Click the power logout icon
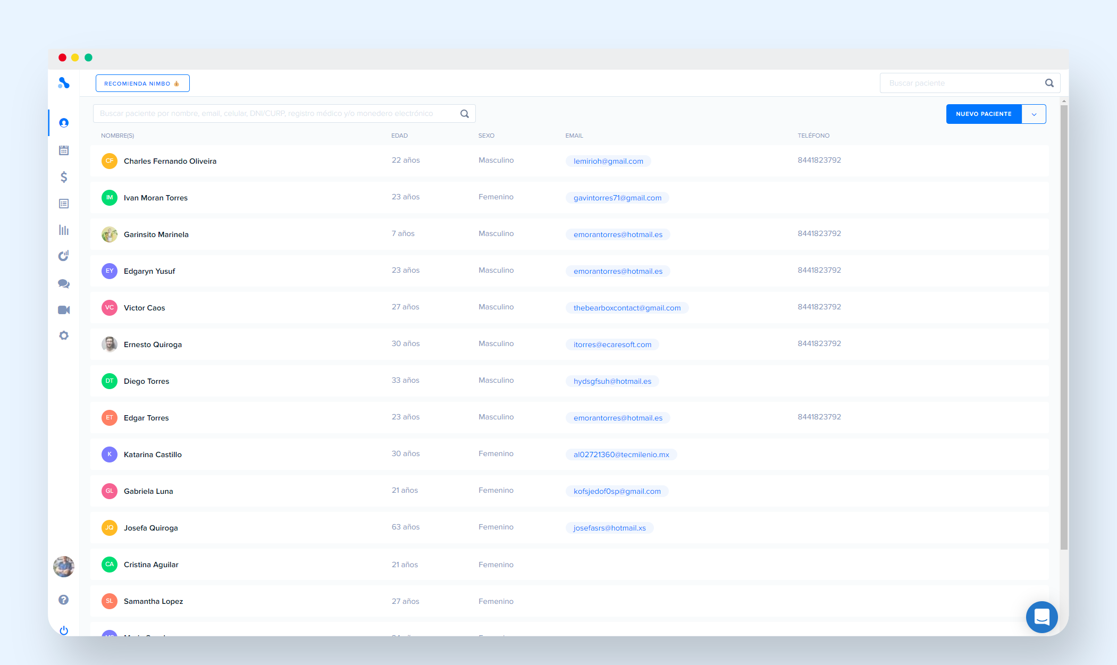The height and width of the screenshot is (665, 1117). (x=64, y=630)
